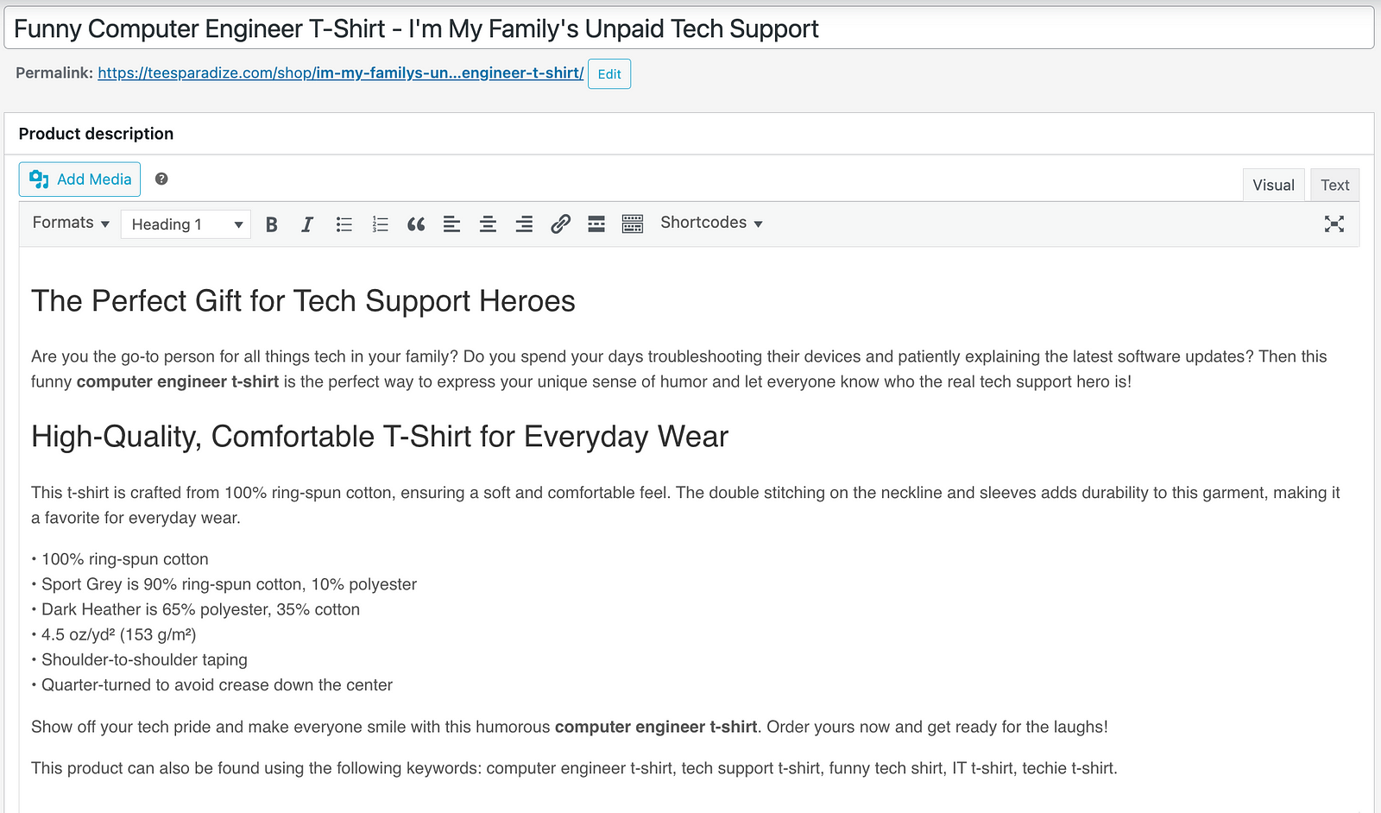Switch to the Visual editor tab

[1273, 185]
